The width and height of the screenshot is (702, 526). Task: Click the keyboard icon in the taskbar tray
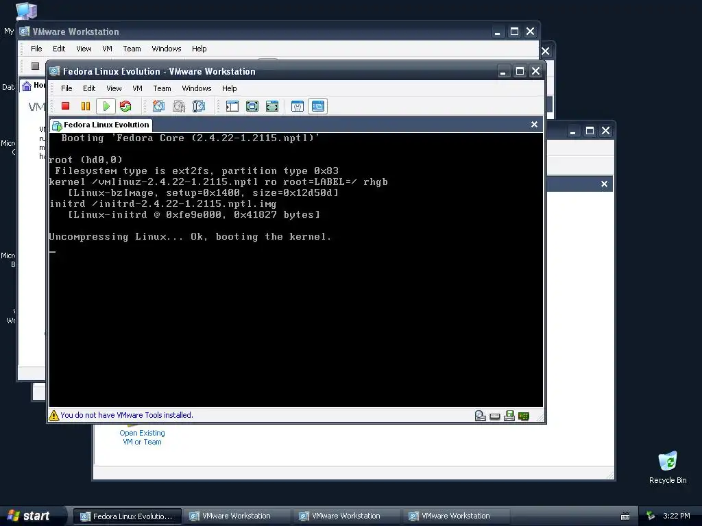tap(625, 516)
